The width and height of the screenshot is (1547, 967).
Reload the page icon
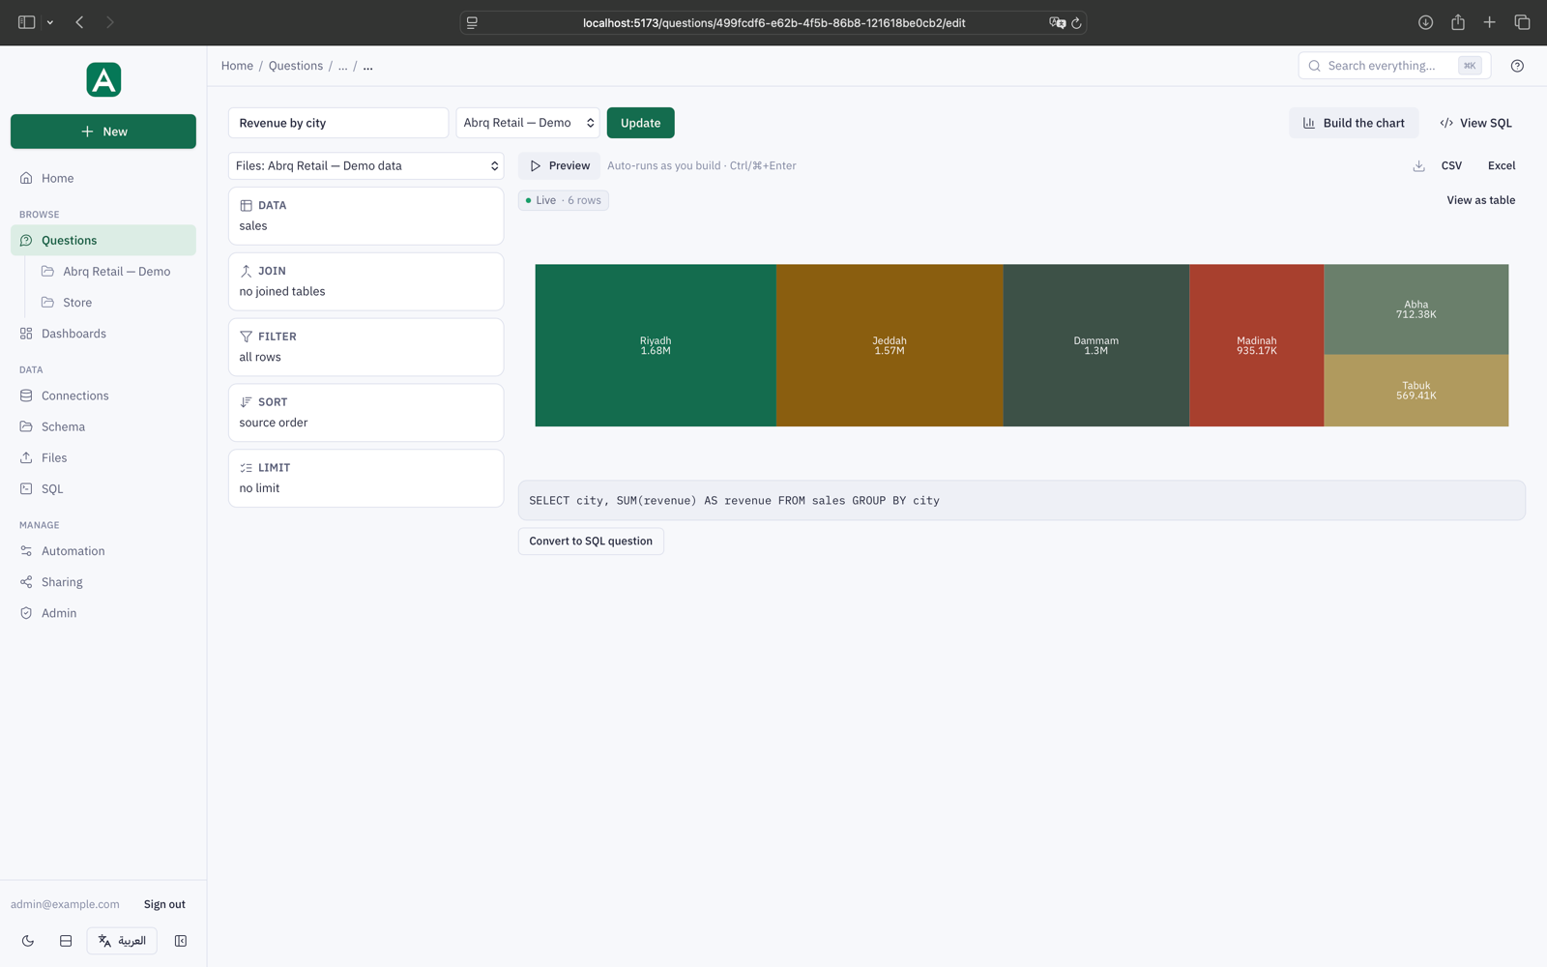1076,23
